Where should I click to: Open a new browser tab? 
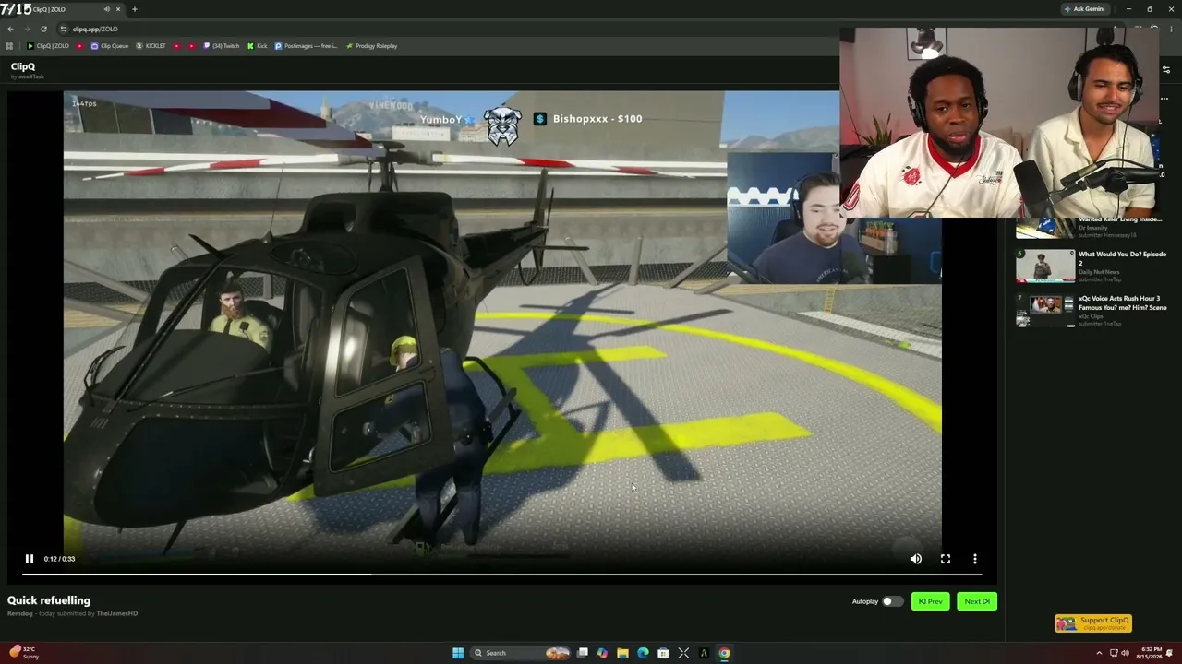[134, 9]
